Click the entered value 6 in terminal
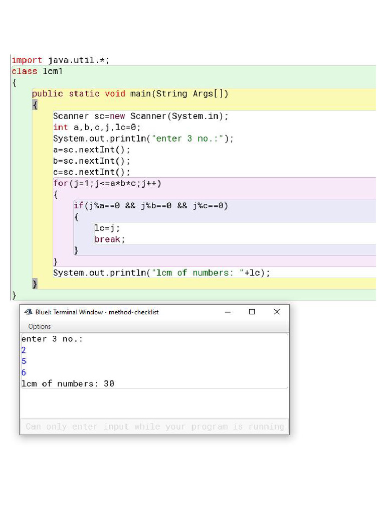This screenshot has width=385, height=514. click(x=24, y=372)
